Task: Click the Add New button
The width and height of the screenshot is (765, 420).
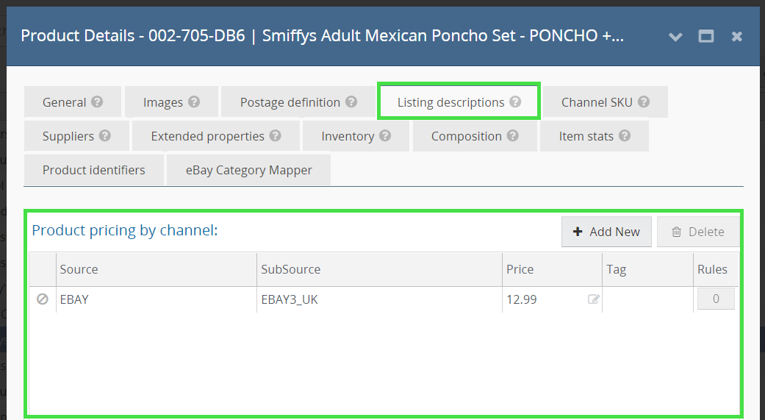Action: coord(606,232)
